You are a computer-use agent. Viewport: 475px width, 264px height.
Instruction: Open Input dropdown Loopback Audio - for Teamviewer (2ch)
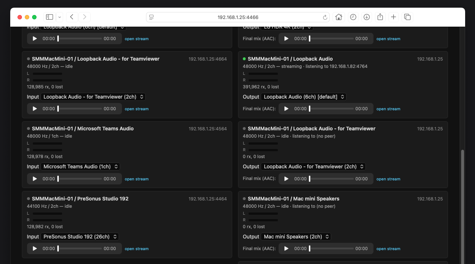click(x=93, y=97)
